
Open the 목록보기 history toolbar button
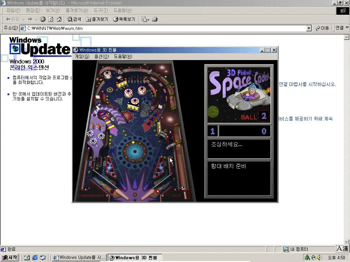(x=124, y=19)
